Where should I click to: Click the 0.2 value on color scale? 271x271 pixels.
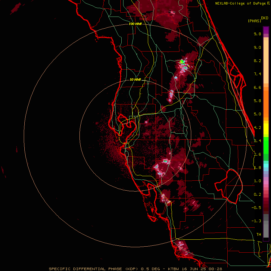pyautogui.click(x=257, y=195)
